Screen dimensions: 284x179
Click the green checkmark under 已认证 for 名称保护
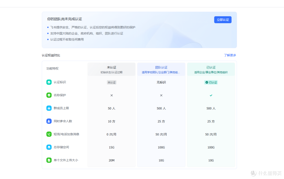[x=211, y=95]
